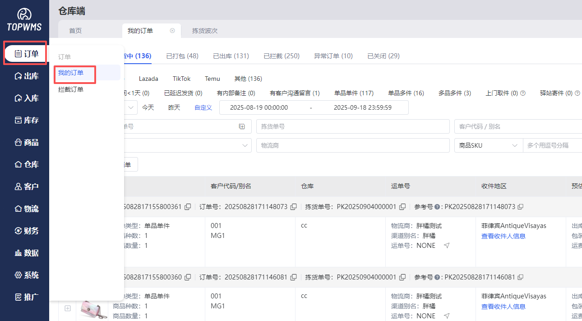Select 拦截订单 in the order submenu
This screenshot has width=582, height=321.
(71, 89)
